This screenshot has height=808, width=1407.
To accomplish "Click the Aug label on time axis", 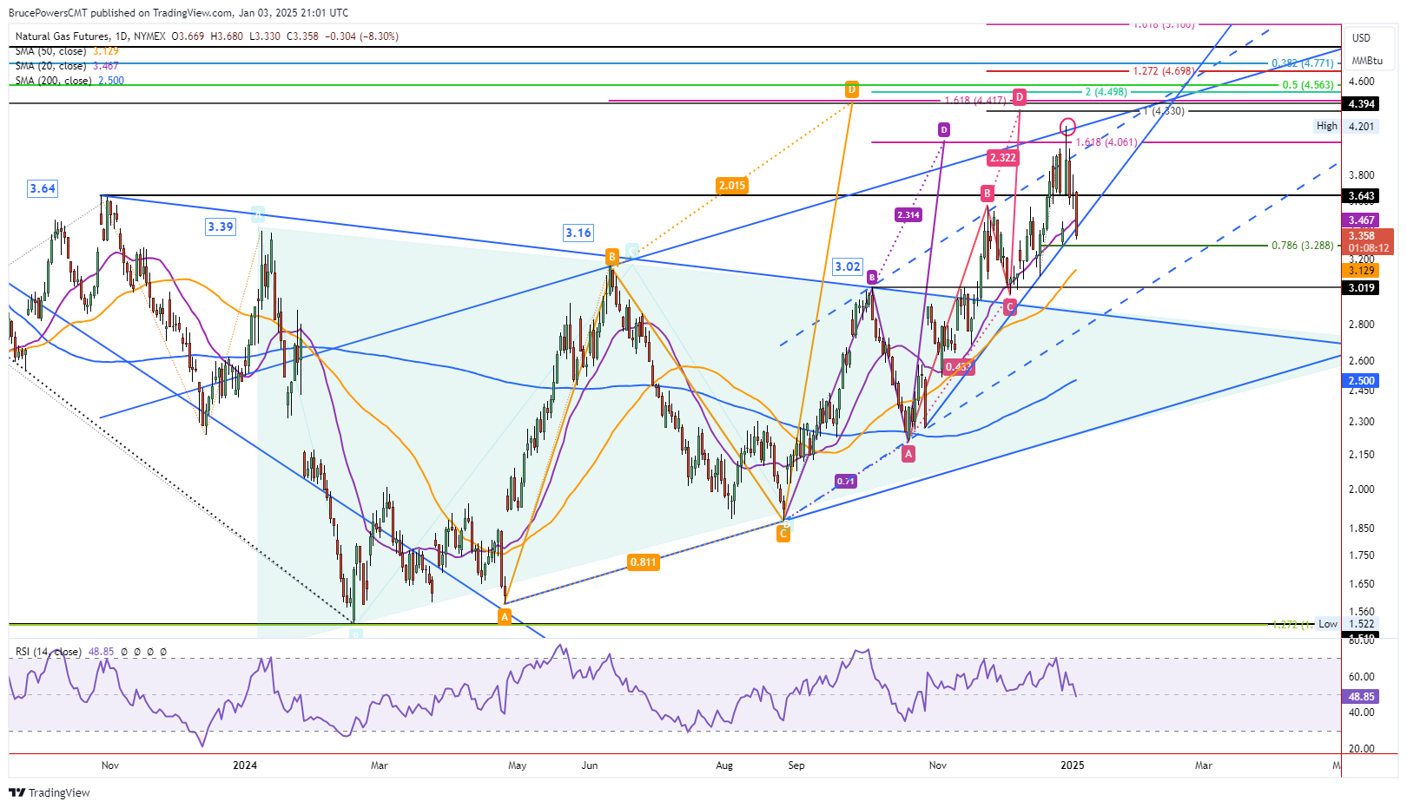I will click(724, 765).
